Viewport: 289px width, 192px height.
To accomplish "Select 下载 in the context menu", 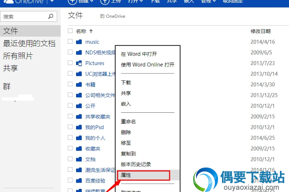I will point(126,82).
